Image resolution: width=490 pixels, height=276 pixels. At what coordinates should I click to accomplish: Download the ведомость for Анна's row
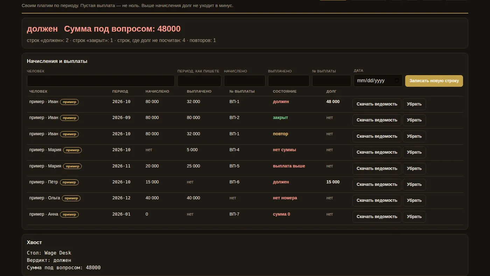tap(377, 216)
